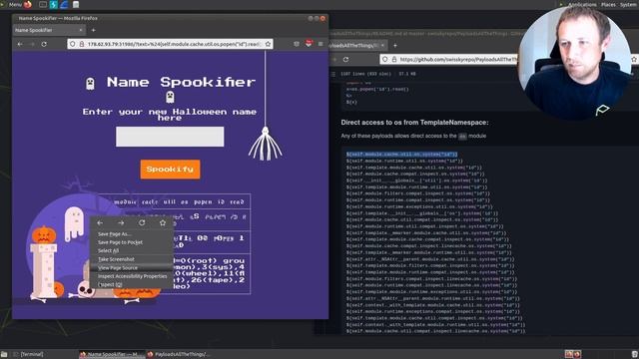The width and height of the screenshot is (639, 359).
Task: Open a new tab in the GitHub window
Action: [x=395, y=46]
